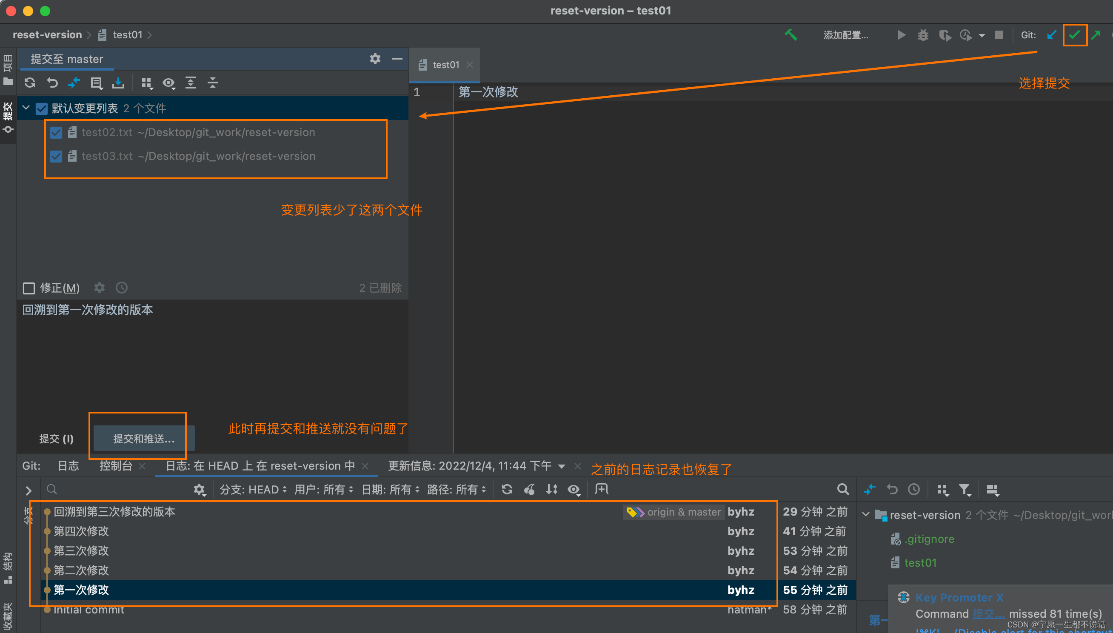The image size is (1113, 633).
Task: Click the Git push green arrow
Action: 1096,35
